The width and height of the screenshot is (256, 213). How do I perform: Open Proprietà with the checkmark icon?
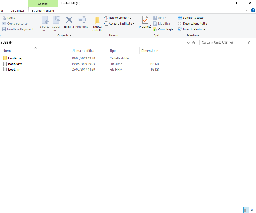(x=145, y=20)
